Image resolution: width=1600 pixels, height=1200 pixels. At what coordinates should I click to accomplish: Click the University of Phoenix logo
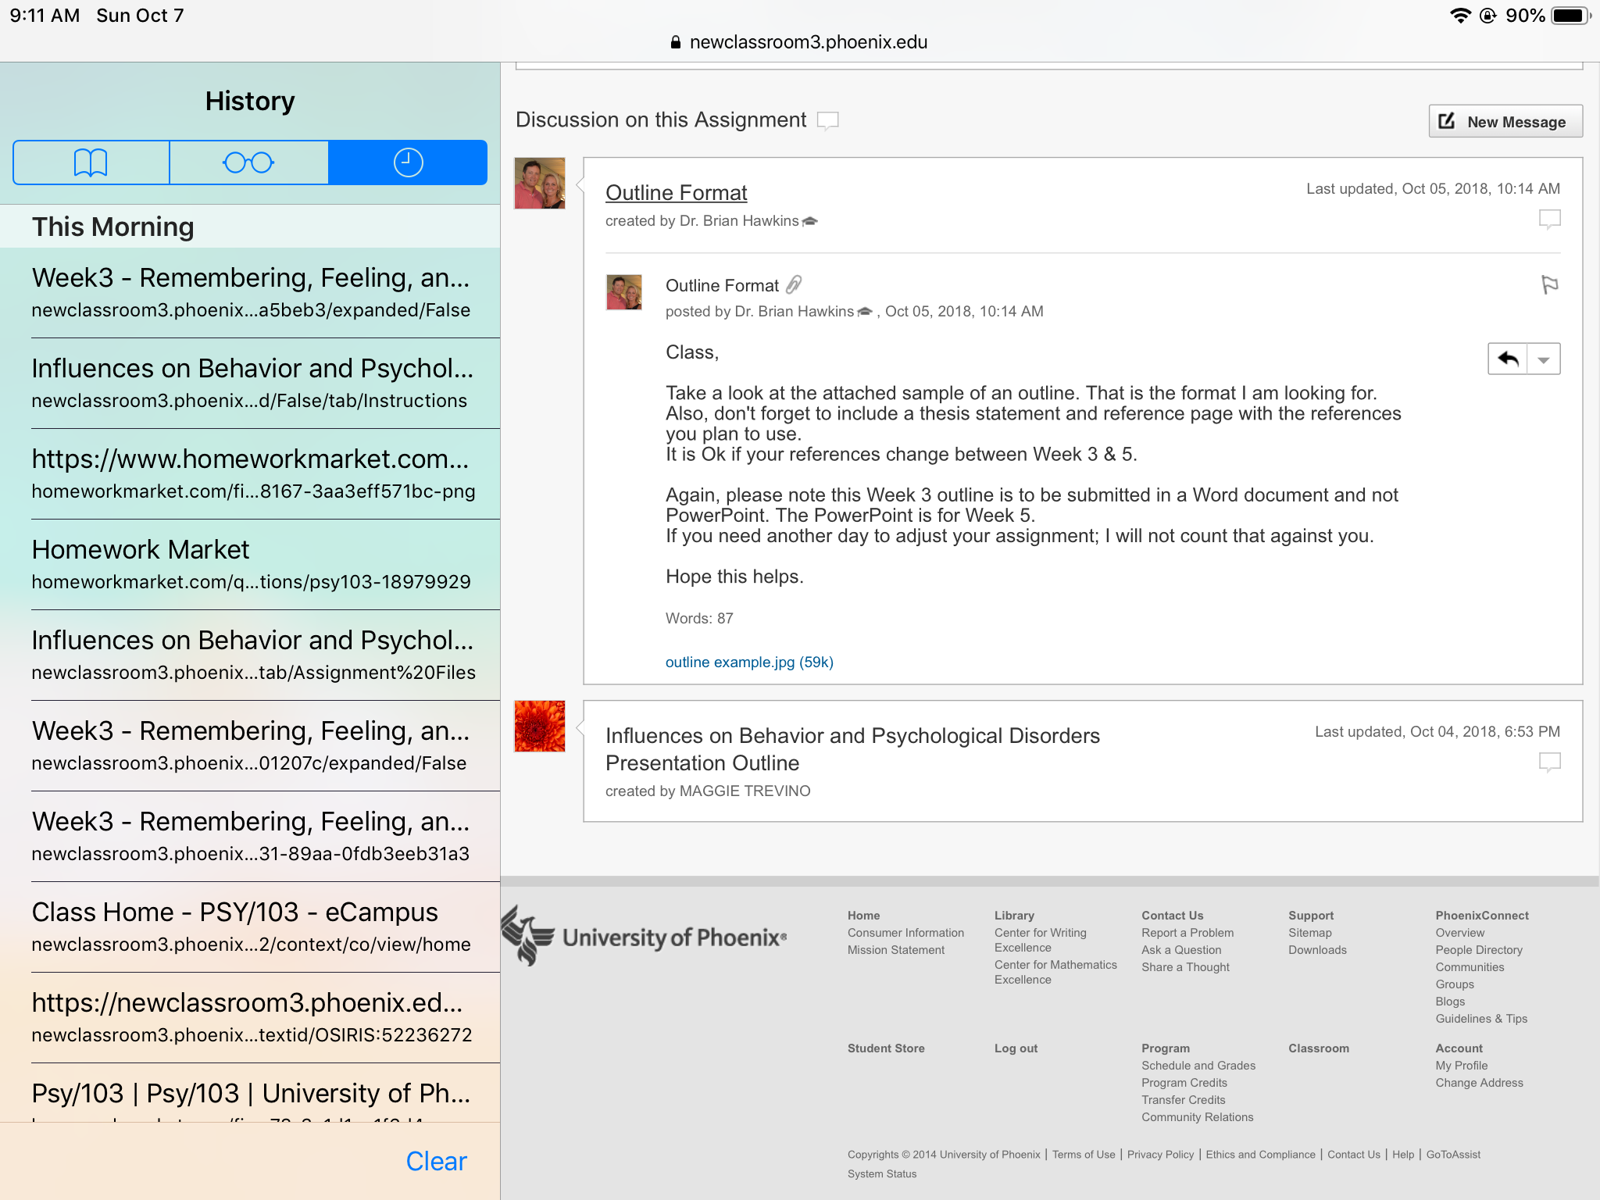click(644, 935)
